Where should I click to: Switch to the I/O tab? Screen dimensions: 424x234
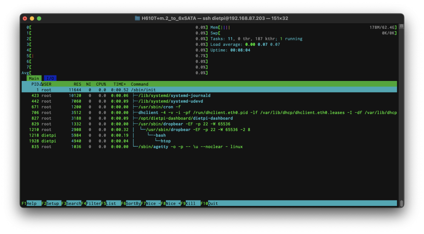(x=50, y=78)
